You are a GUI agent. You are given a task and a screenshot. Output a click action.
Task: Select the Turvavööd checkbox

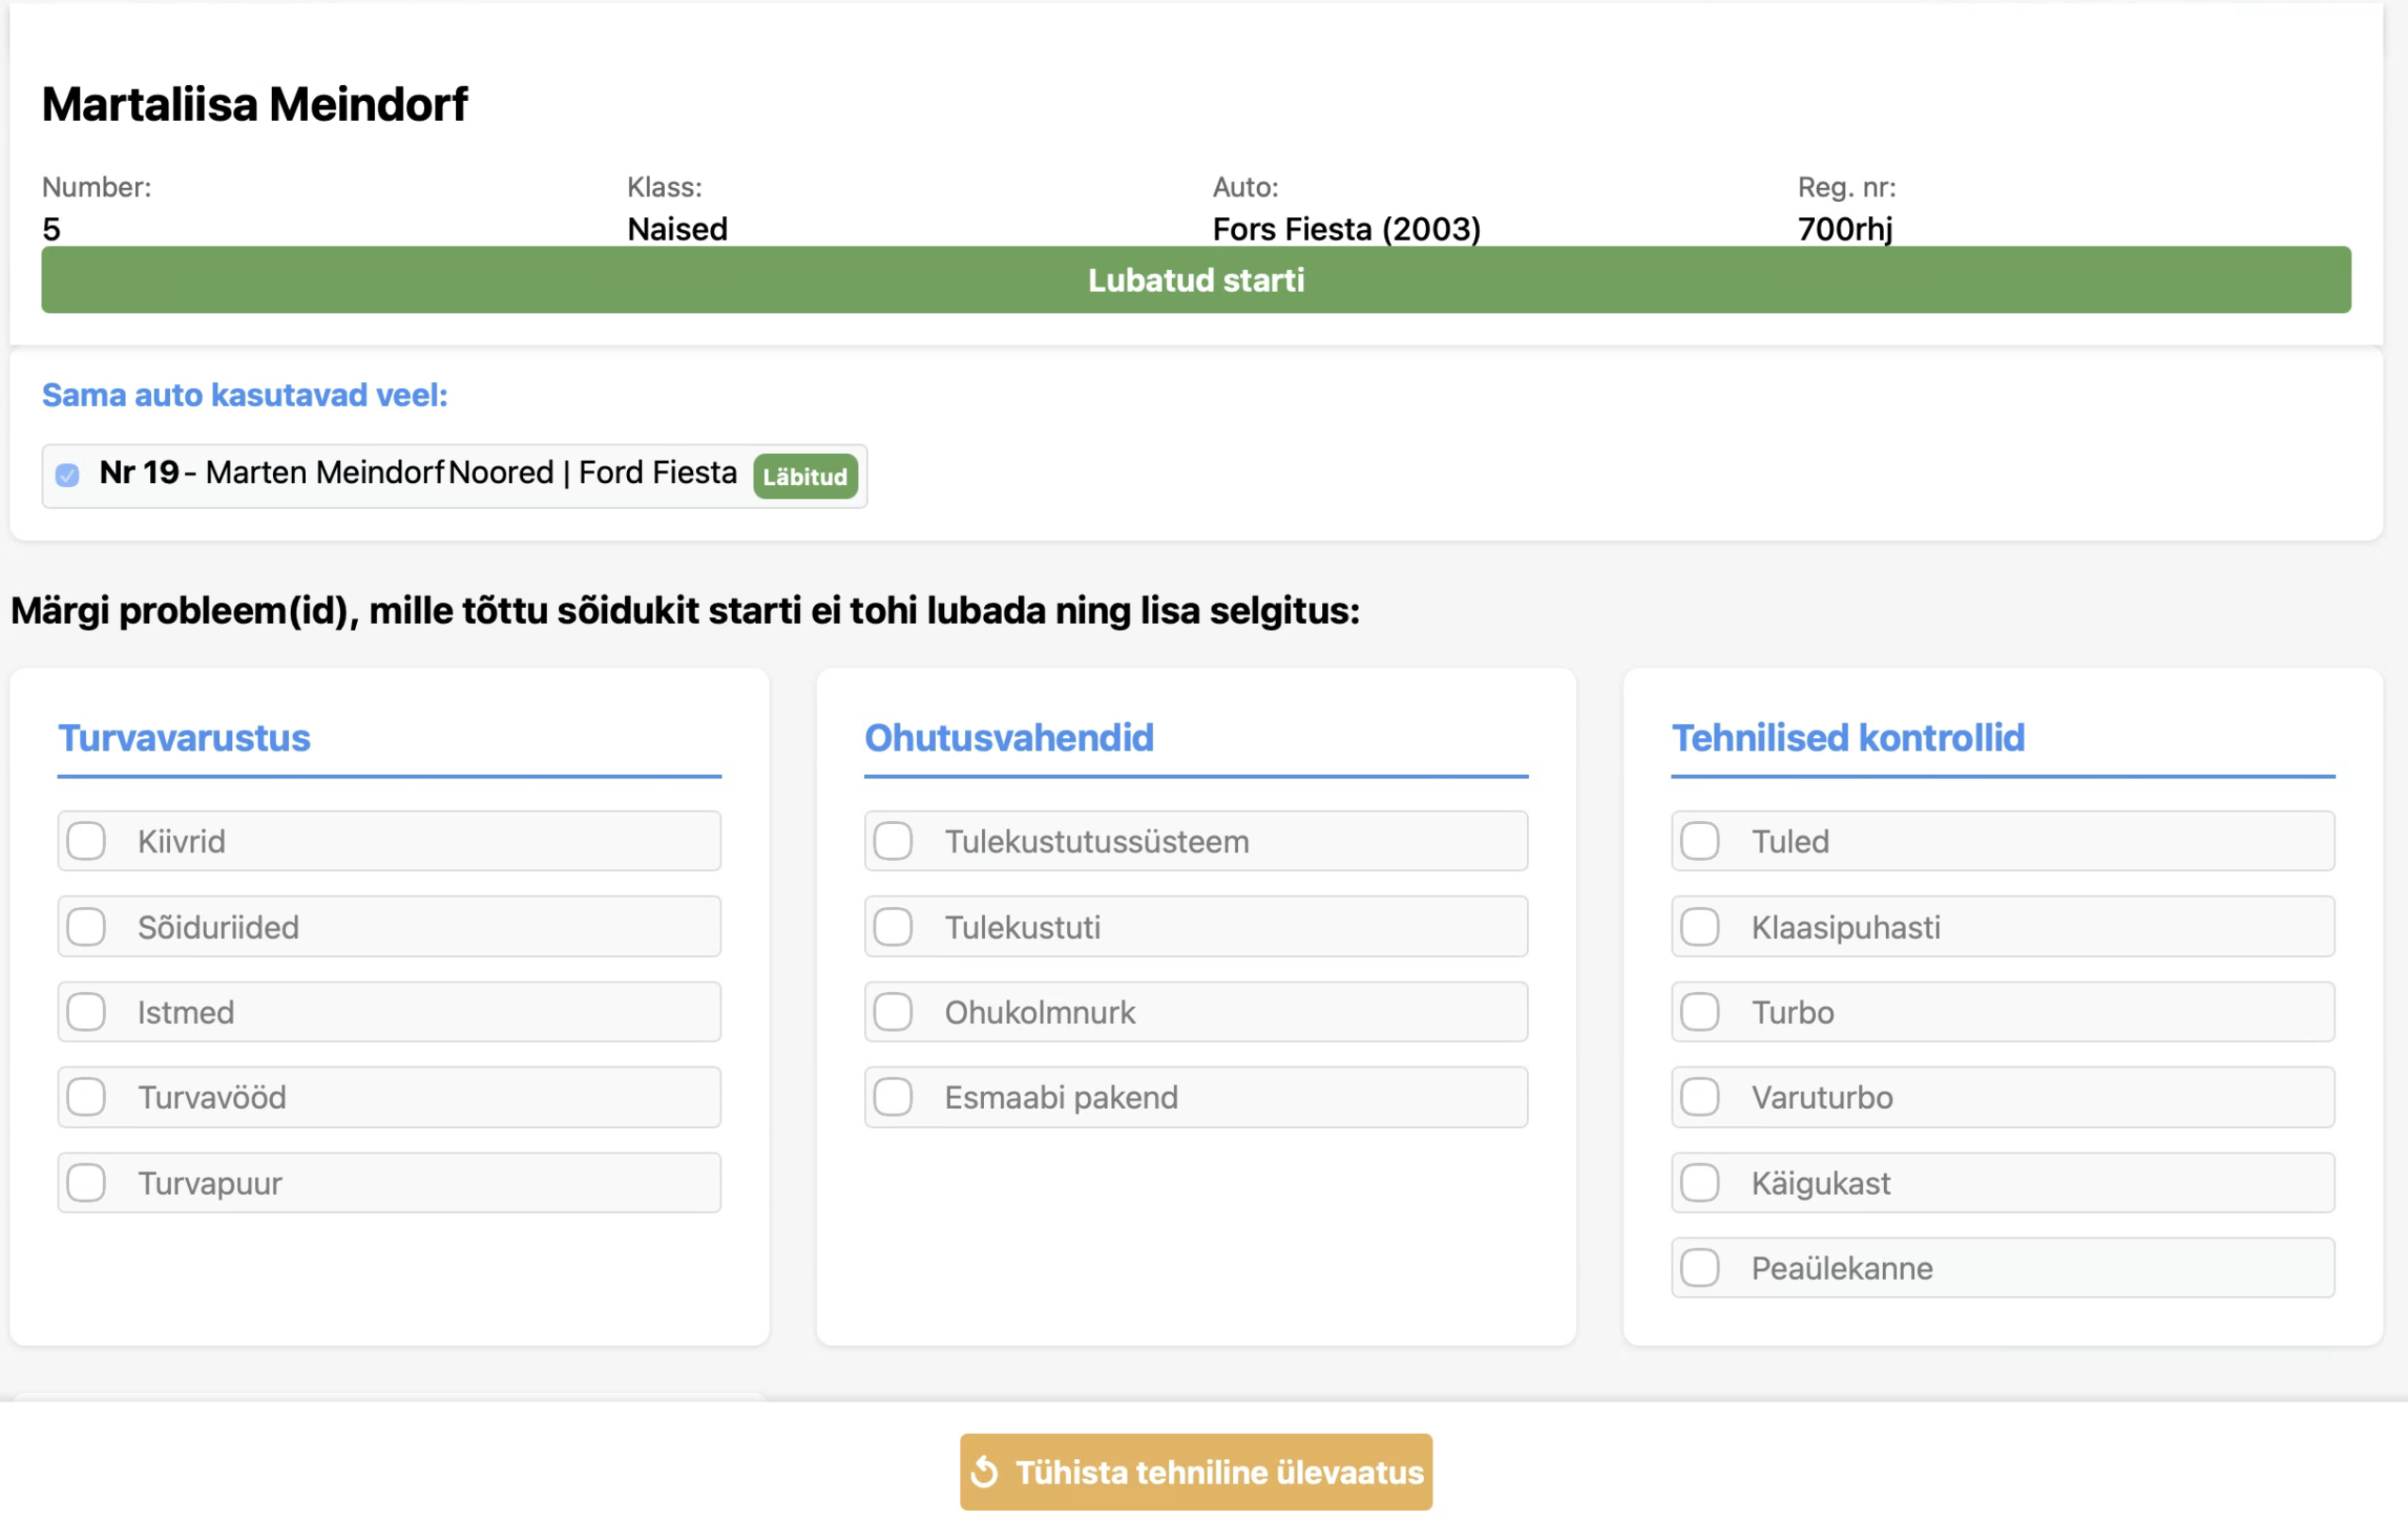tap(86, 1097)
